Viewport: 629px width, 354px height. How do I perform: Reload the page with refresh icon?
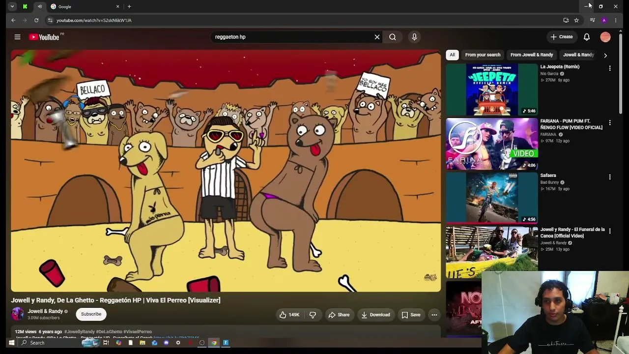click(36, 20)
